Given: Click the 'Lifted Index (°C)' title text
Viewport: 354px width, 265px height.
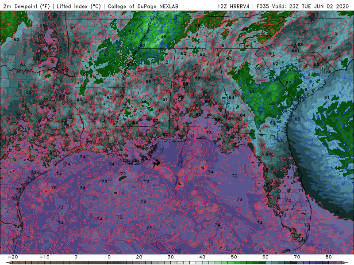Looking at the screenshot, I should (79, 6).
